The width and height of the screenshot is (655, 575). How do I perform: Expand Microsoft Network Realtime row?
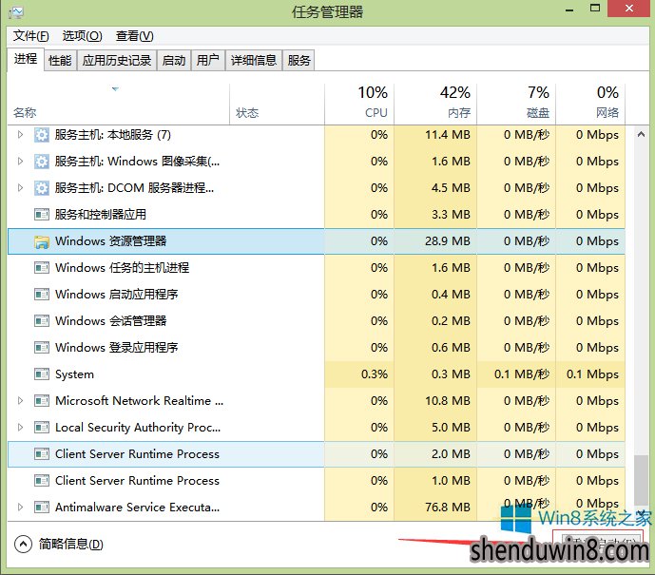pos(20,401)
